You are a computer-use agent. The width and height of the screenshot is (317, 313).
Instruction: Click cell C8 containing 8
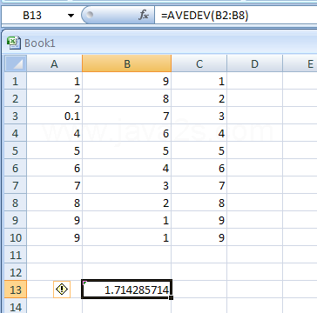[199, 203]
